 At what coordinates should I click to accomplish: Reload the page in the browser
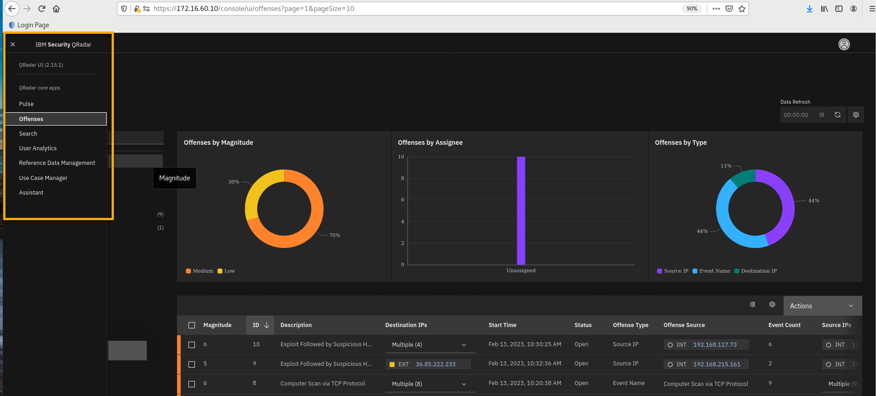pos(42,9)
